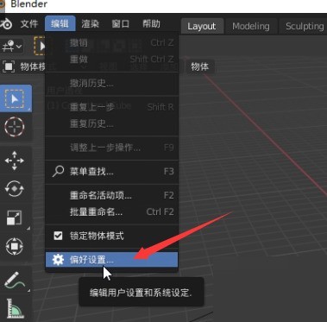Switch to the Sculpting workspace tab
The width and height of the screenshot is (327, 322).
click(x=305, y=26)
